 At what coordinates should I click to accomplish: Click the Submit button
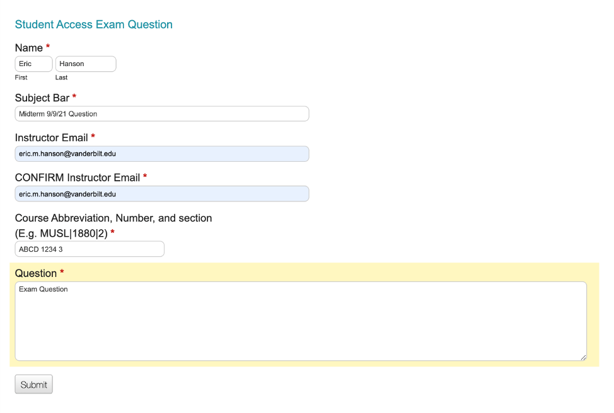[33, 384]
